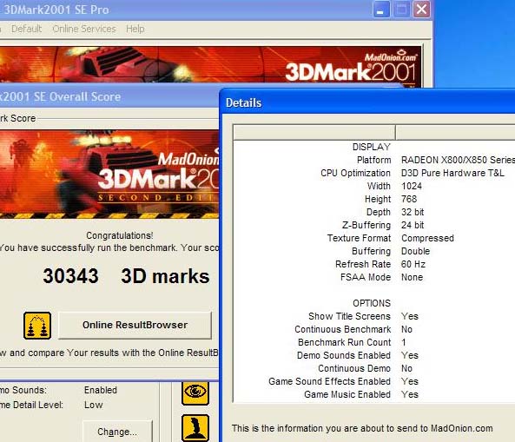This screenshot has height=442, width=515.
Task: Select the MadOnion.com information notice text
Action: pos(362,428)
